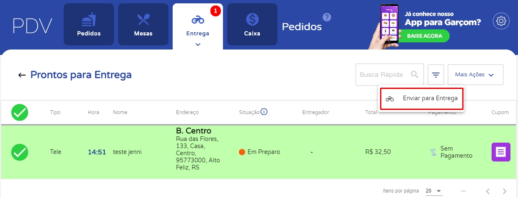Click the help question mark icon

point(327,17)
